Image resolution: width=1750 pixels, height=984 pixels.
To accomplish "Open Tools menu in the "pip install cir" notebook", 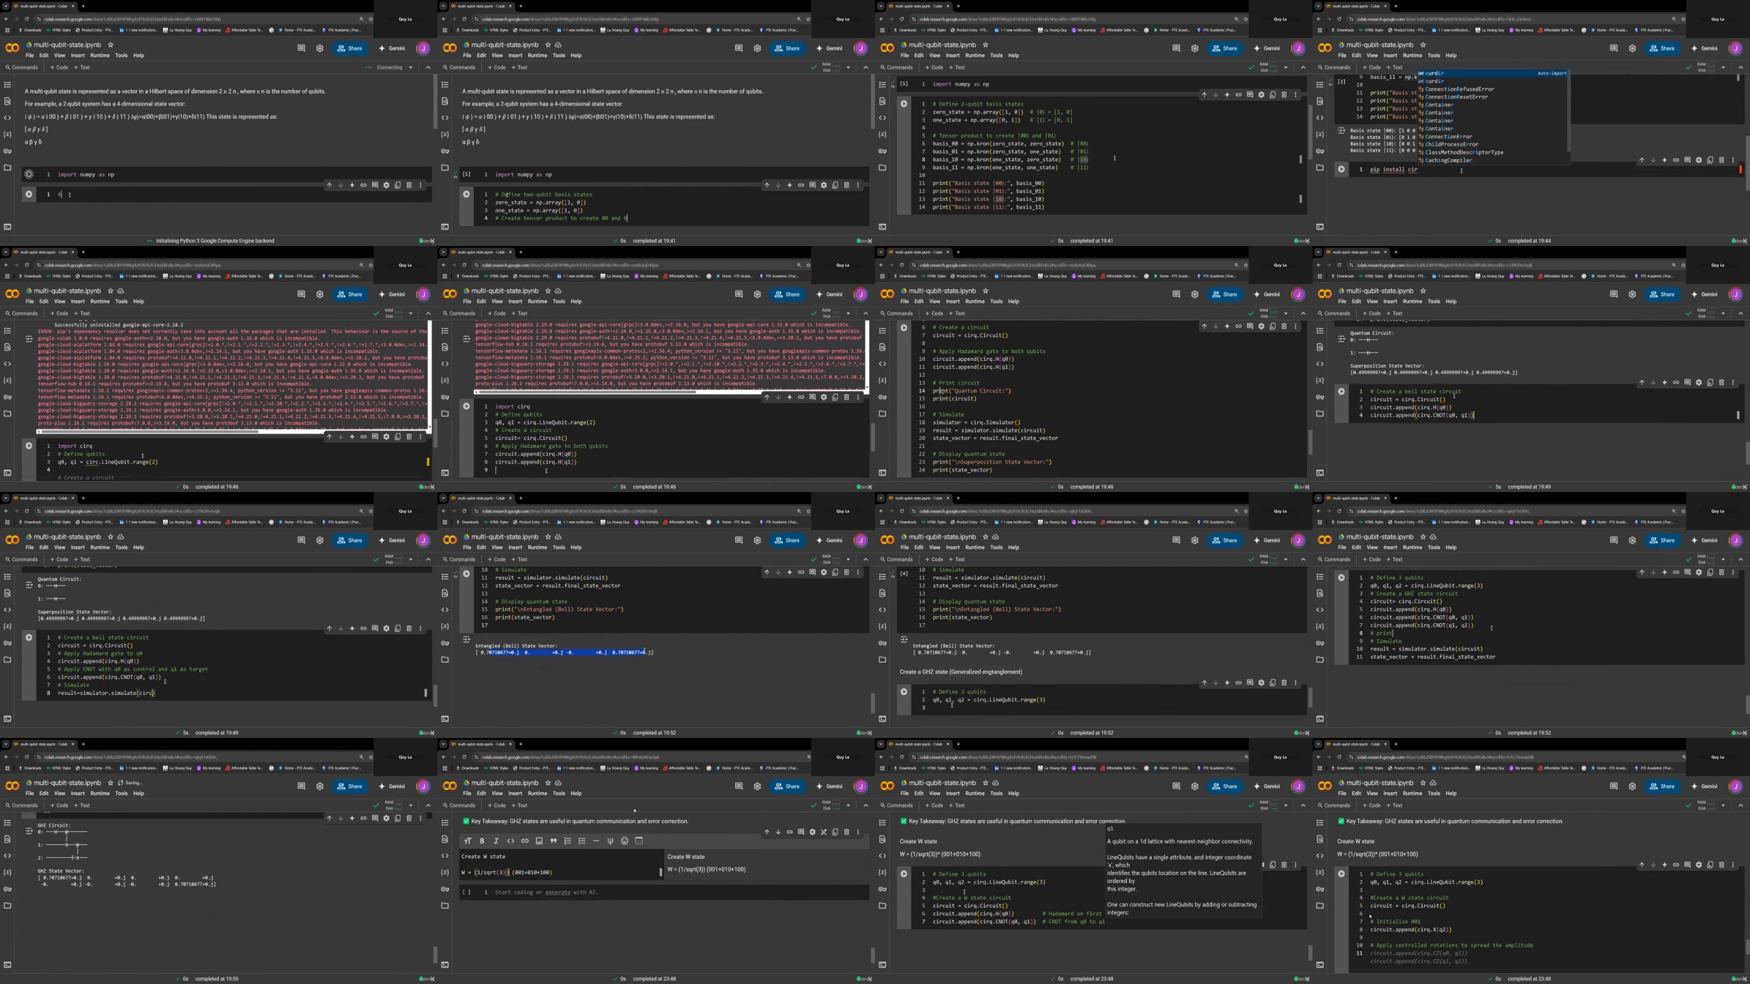I will point(1434,56).
